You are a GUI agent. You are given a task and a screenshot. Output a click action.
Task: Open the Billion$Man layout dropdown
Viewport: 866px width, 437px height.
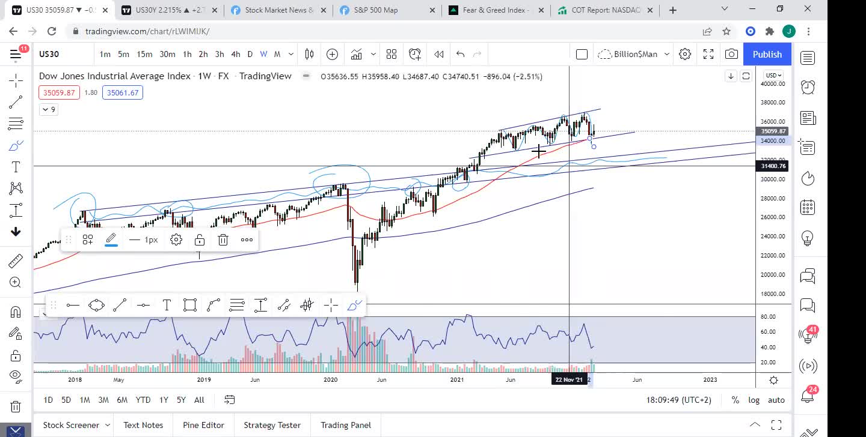pyautogui.click(x=634, y=54)
